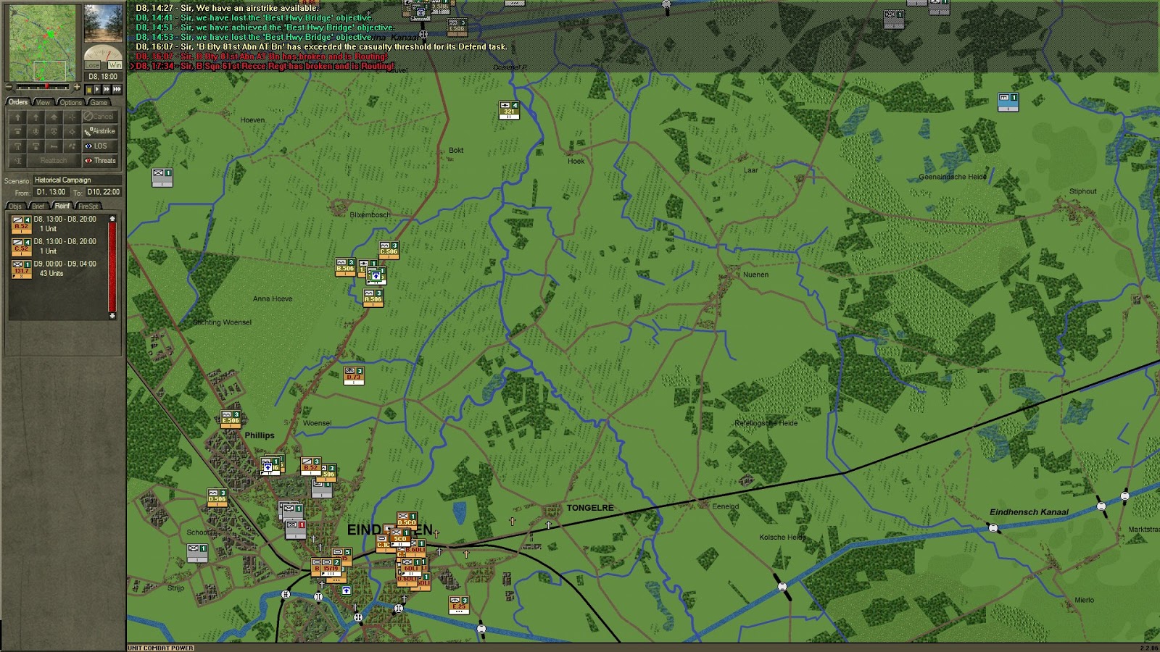Select the third order icon in the top row
The height and width of the screenshot is (652, 1160).
(x=54, y=117)
